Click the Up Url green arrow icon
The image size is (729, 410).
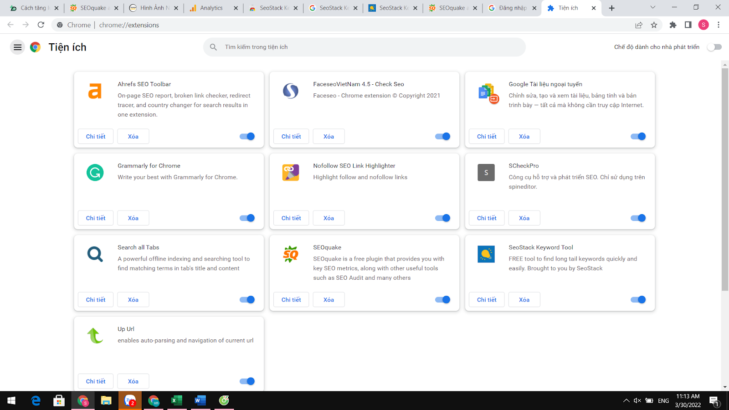[95, 336]
